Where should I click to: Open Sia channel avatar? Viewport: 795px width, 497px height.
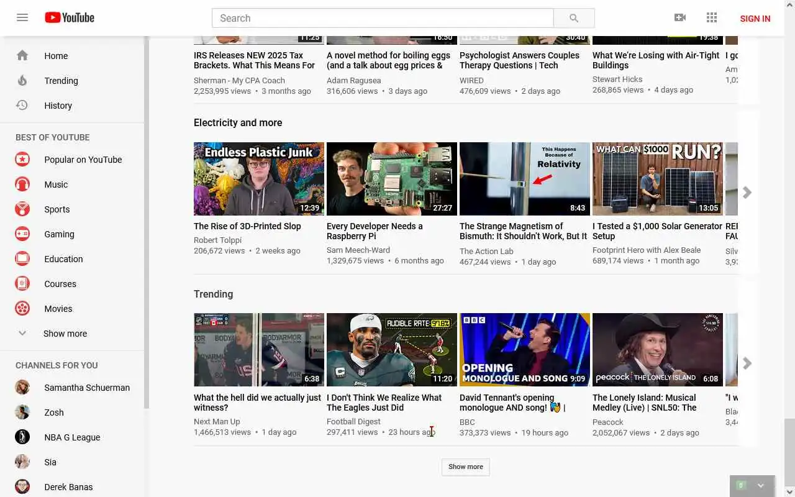click(22, 462)
